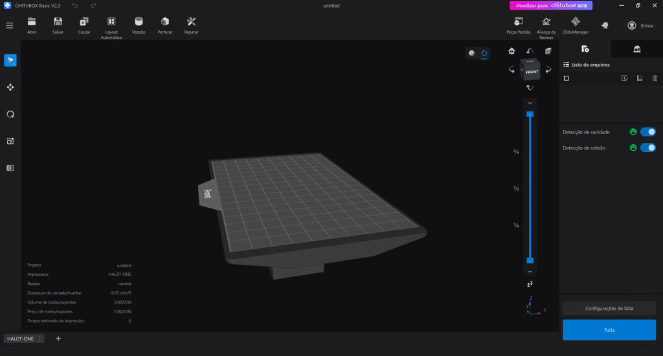
Task: Activate the scale tool in left sidebar
Action: tap(10, 141)
